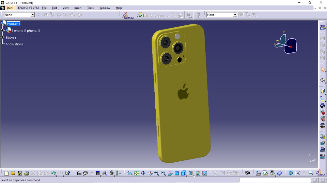Select the Stickers tree item

click(11, 37)
